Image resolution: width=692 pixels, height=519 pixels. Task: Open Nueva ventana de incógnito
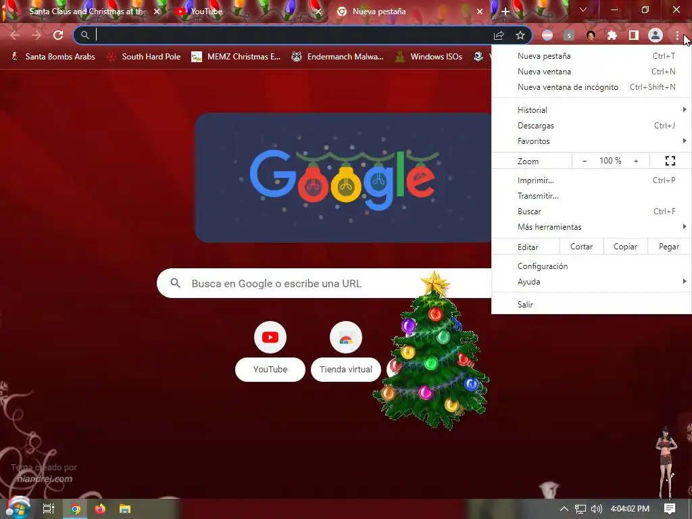tap(591, 87)
